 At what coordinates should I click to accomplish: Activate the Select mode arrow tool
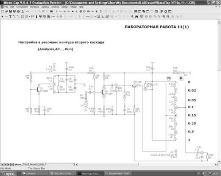[2, 16]
